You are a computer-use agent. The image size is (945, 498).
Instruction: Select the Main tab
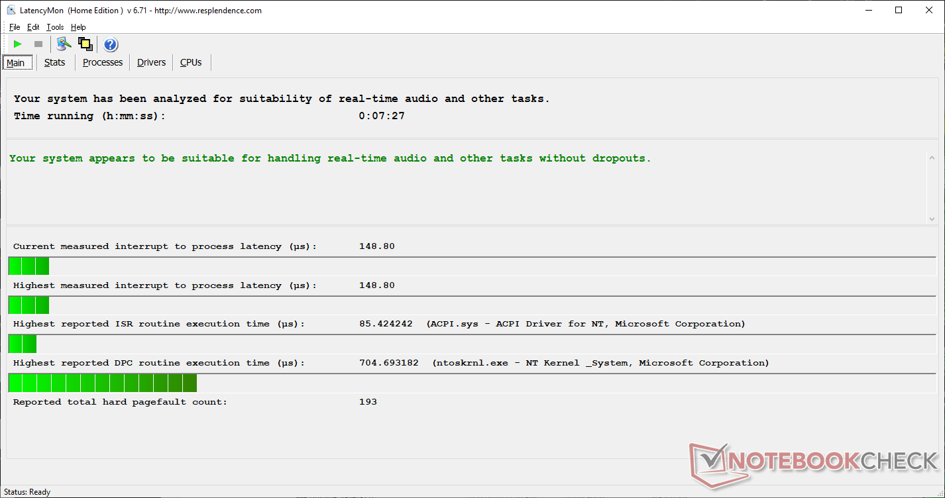(x=16, y=63)
